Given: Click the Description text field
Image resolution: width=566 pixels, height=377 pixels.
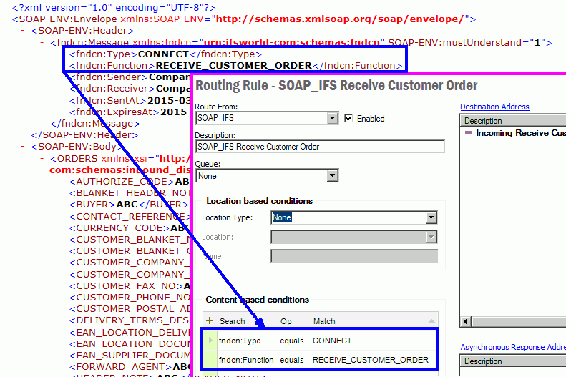Looking at the screenshot, I should click(320, 147).
